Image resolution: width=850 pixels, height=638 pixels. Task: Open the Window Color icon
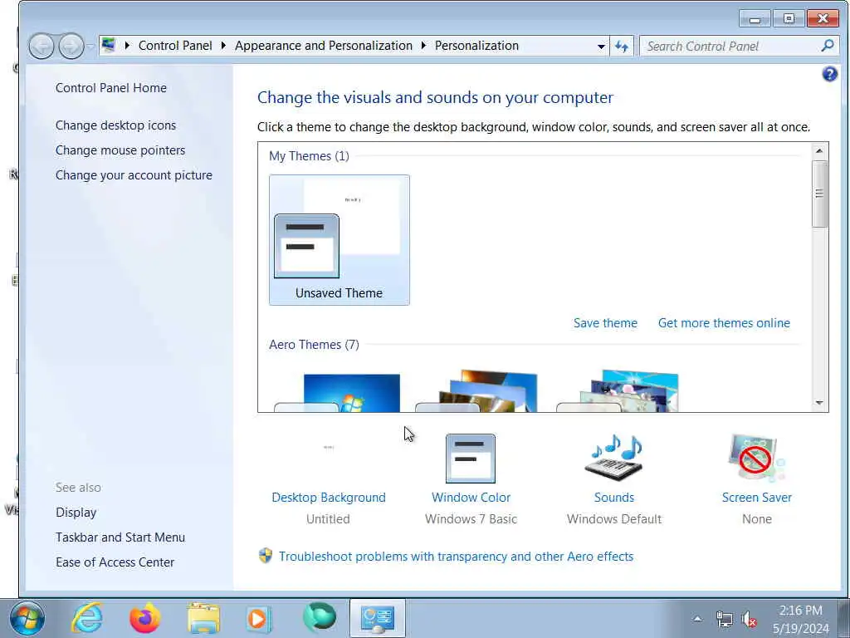tap(471, 459)
